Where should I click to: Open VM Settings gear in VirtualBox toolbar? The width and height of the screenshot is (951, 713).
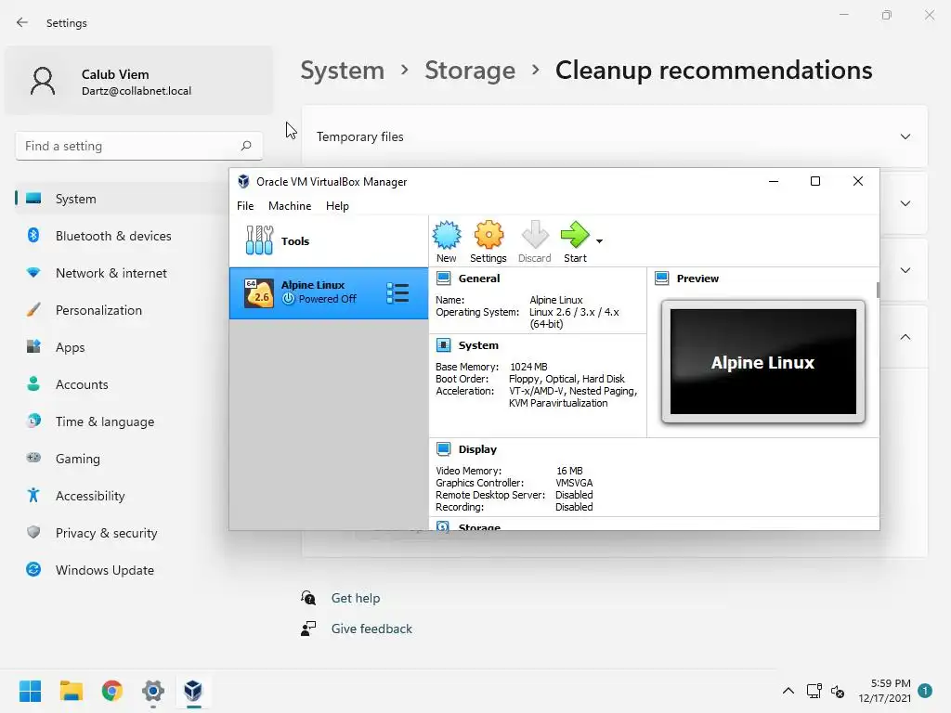[x=489, y=242]
